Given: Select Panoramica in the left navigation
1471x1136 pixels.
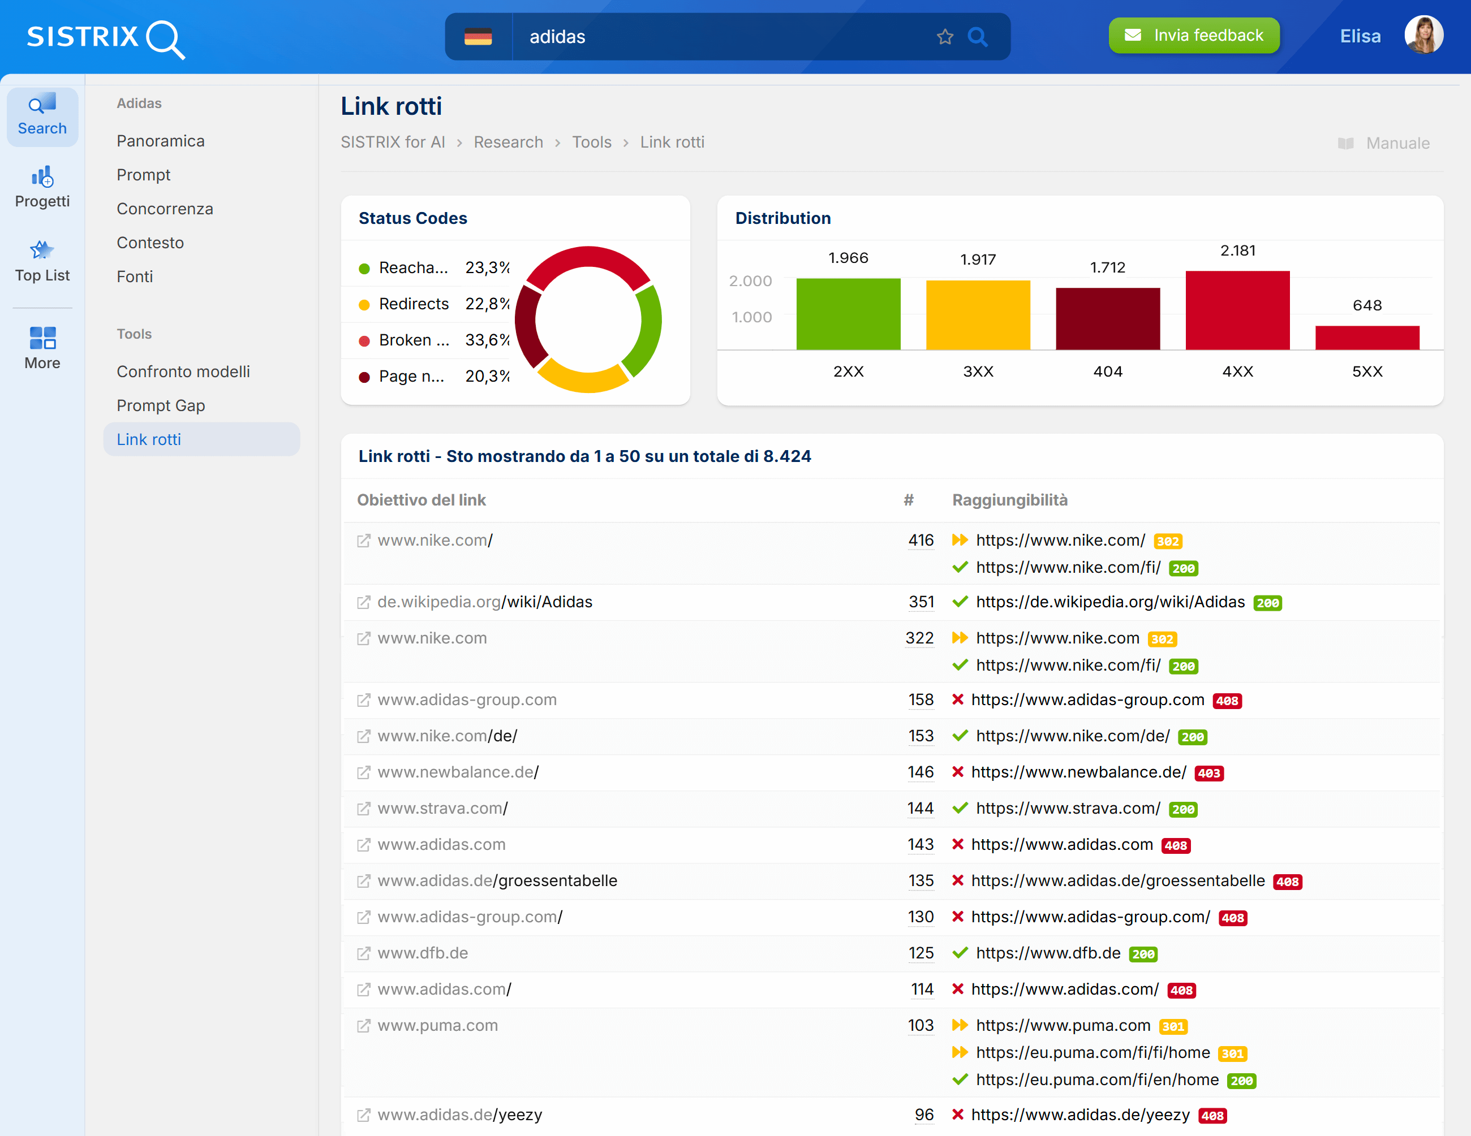Looking at the screenshot, I should (x=160, y=141).
